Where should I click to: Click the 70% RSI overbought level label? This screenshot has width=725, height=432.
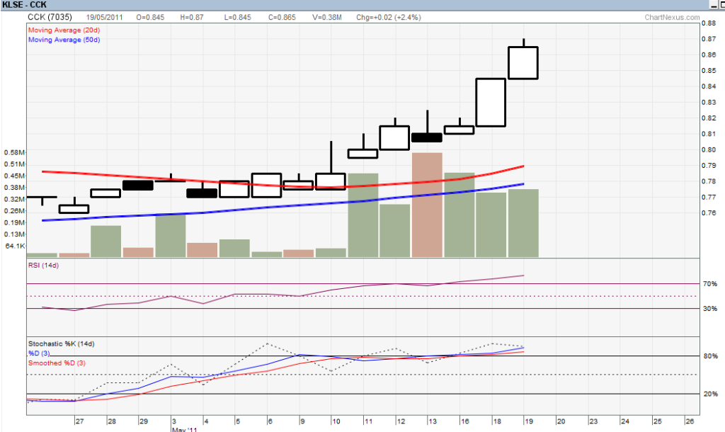[x=710, y=284]
